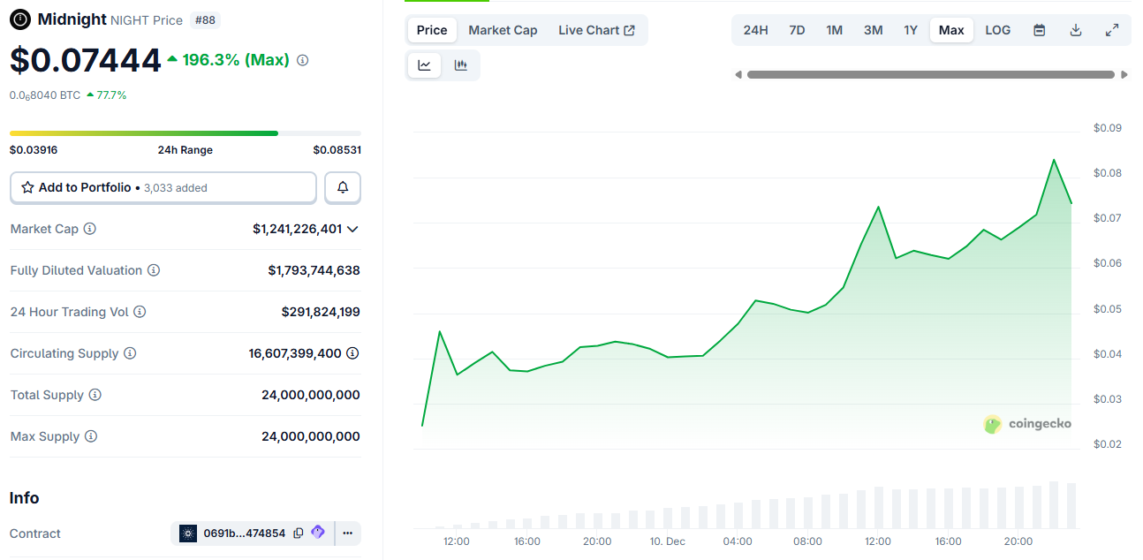1143x560 pixels.
Task: Select the 7D timeframe button
Action: coord(796,29)
